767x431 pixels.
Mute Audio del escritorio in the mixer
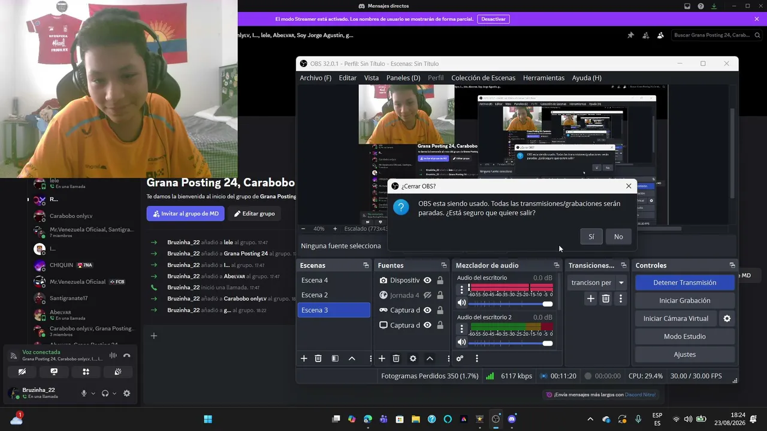(x=461, y=303)
